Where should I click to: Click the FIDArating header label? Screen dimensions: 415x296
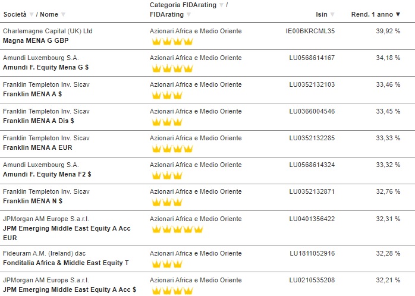tap(166, 14)
